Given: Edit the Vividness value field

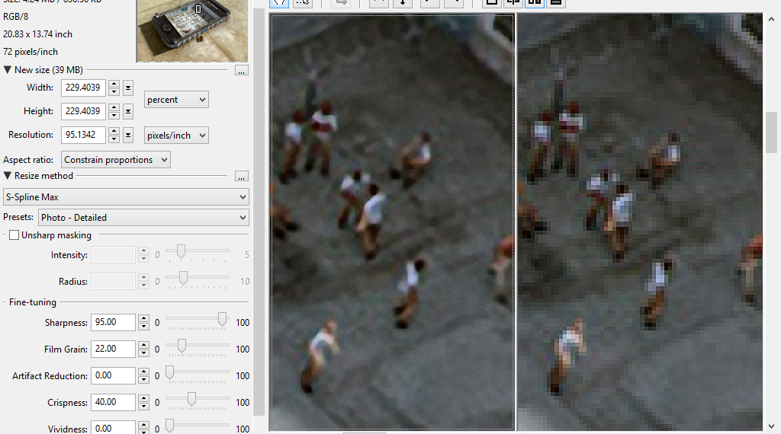Looking at the screenshot, I should point(113,428).
